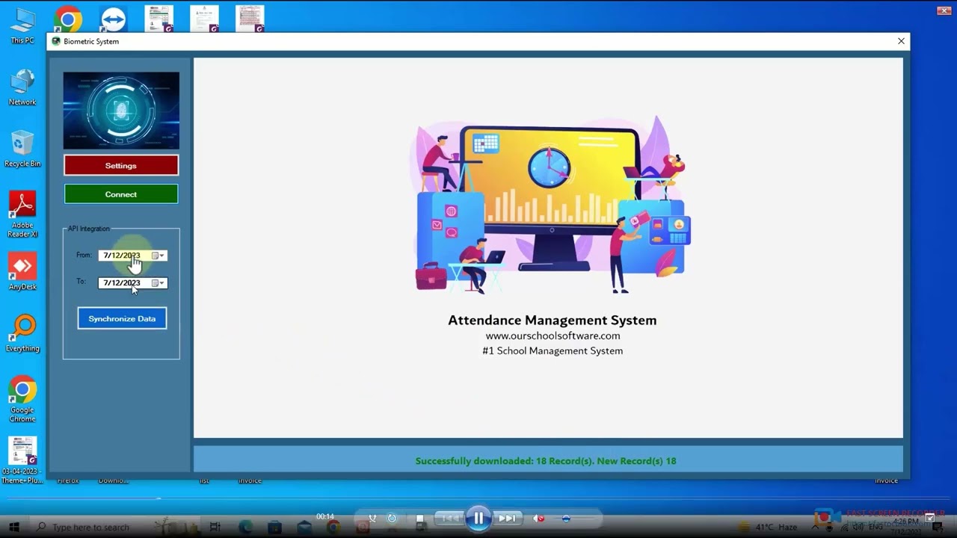Open the Recycle Bin desktop icon

point(22,149)
